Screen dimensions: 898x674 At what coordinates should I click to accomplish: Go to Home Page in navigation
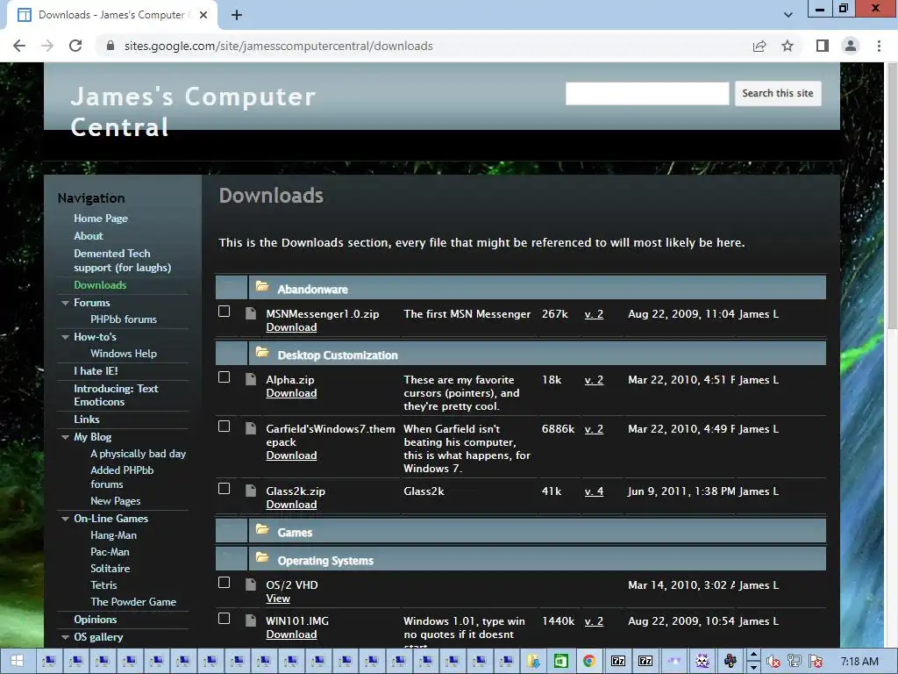click(101, 219)
